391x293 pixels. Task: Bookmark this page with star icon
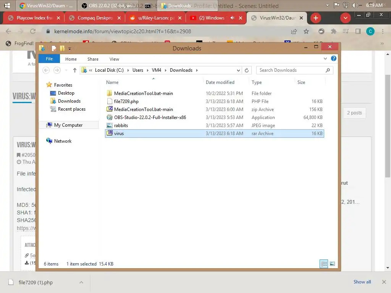pyautogui.click(x=306, y=31)
